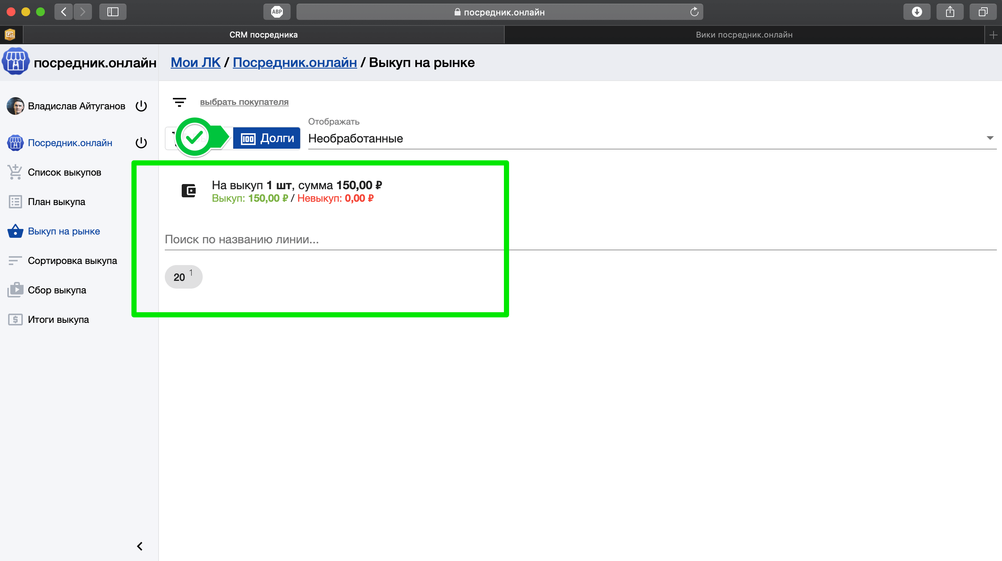Toggle the browser sidebar button
Viewport: 1002px width, 561px height.
[113, 12]
